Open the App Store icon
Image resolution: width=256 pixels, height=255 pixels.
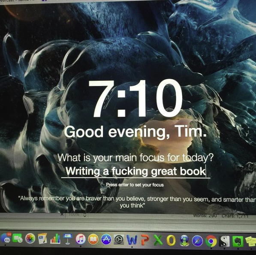106,240
